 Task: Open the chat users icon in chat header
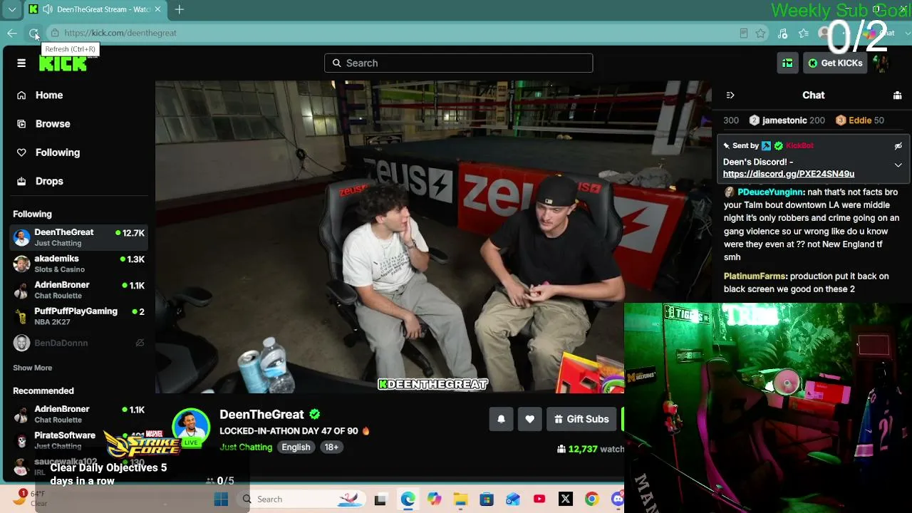897,95
